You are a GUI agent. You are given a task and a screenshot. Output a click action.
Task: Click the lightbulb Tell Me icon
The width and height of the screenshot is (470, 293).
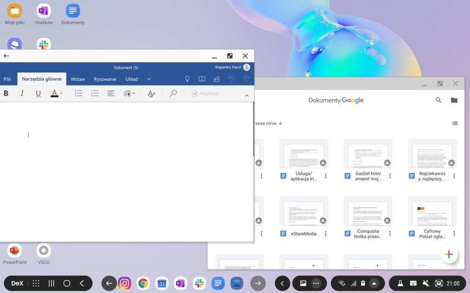(x=187, y=79)
